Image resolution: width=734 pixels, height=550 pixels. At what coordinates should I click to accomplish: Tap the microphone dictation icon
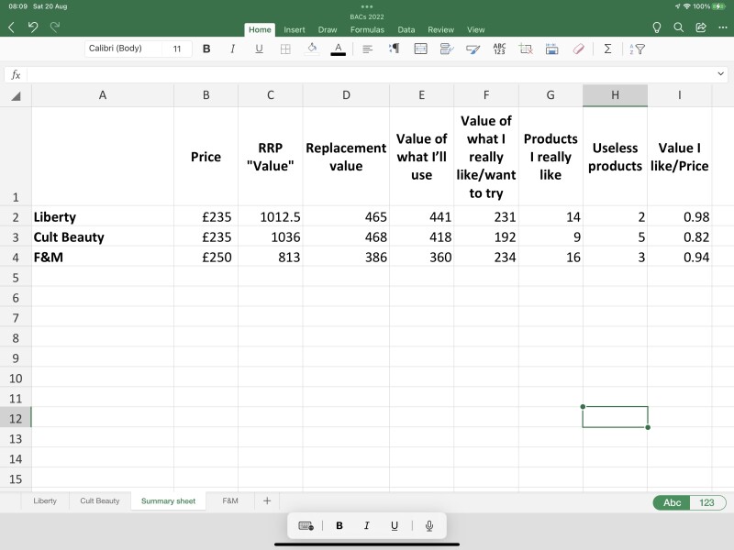click(428, 525)
